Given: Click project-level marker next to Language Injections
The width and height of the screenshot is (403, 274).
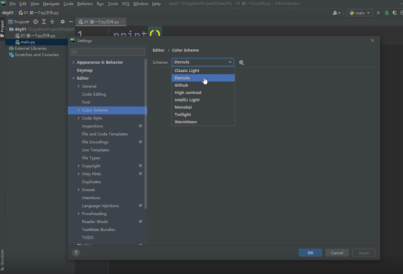Looking at the screenshot, I should click(x=140, y=205).
